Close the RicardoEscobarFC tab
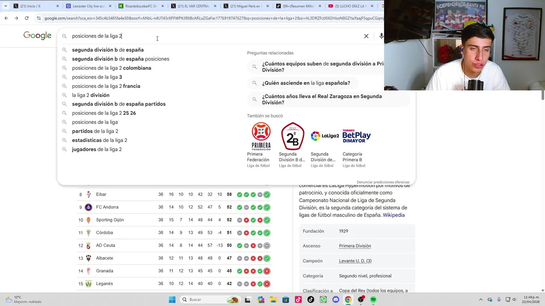Viewport: 545px width, 306px height. click(162, 6)
